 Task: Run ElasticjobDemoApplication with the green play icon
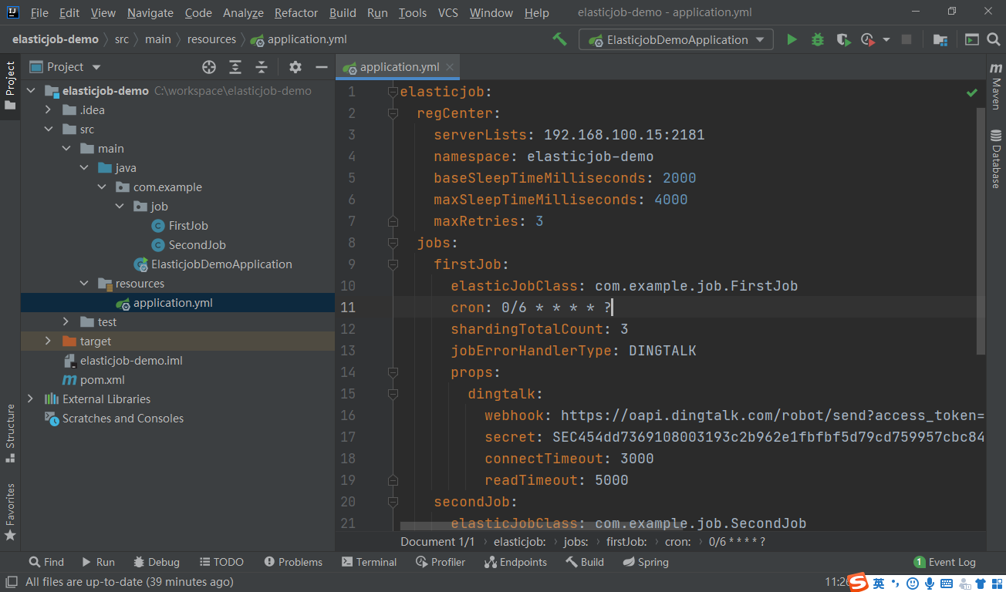click(792, 39)
